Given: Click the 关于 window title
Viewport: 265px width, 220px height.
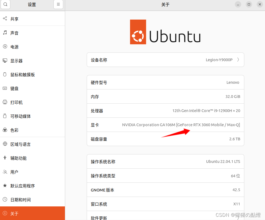Looking at the screenshot, I should point(165,5).
